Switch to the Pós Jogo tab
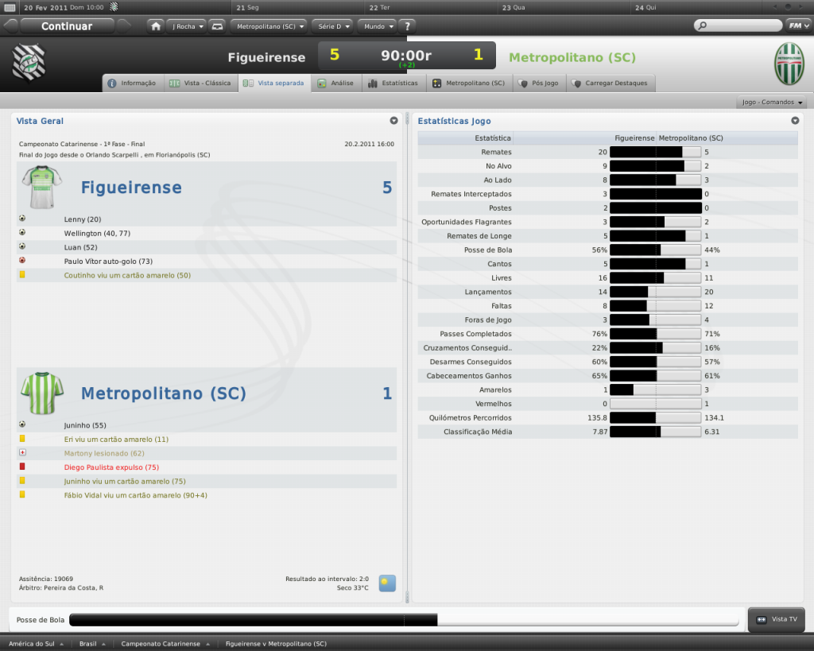The image size is (814, 651). point(539,83)
